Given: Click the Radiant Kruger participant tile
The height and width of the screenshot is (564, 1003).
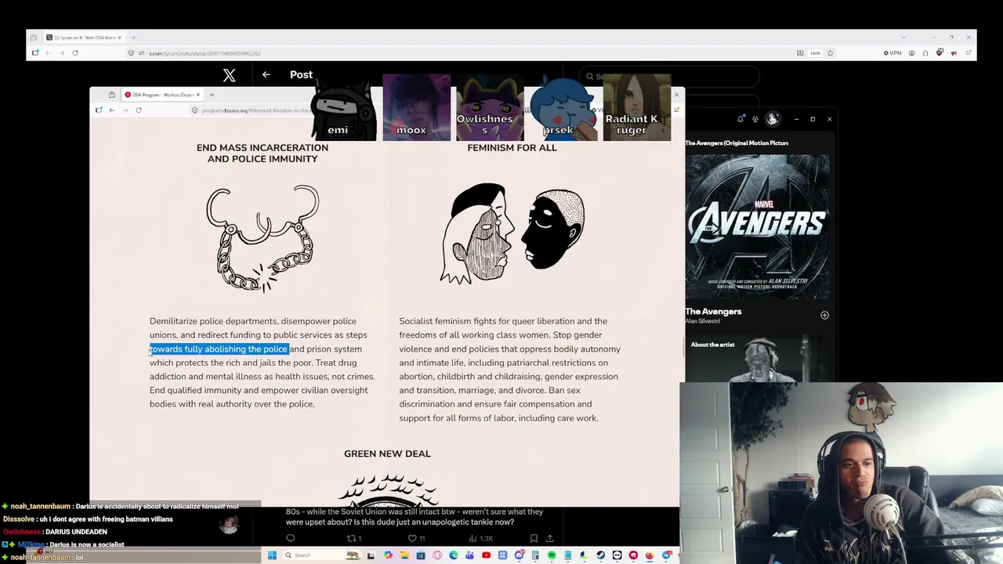Looking at the screenshot, I should click(x=636, y=108).
